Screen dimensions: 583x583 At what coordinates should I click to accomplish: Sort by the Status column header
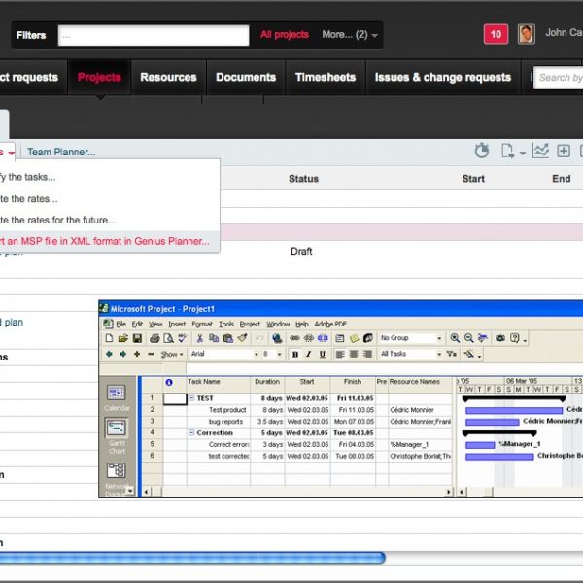pyautogui.click(x=303, y=179)
